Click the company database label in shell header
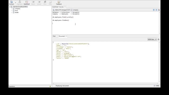The width and height of the screenshot is (169, 95). pyautogui.click(x=76, y=10)
